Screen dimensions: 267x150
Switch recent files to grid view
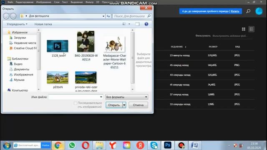click(x=244, y=29)
